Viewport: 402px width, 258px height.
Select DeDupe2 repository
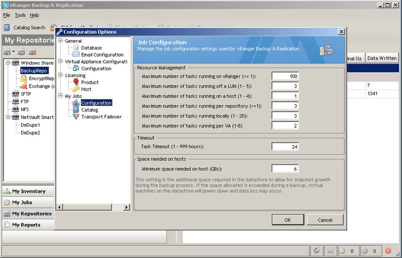point(30,132)
